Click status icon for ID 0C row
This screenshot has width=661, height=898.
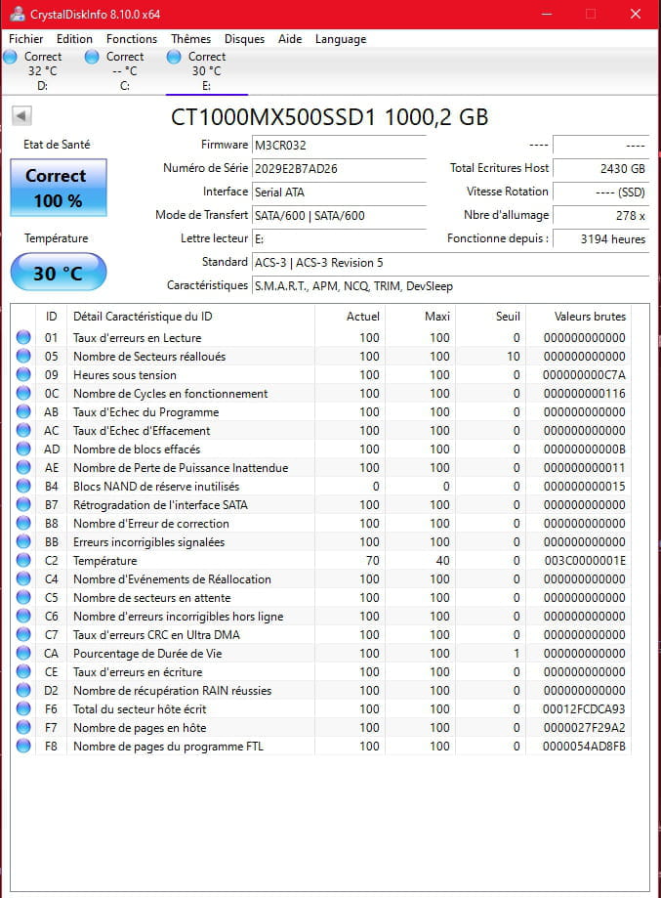pos(23,393)
